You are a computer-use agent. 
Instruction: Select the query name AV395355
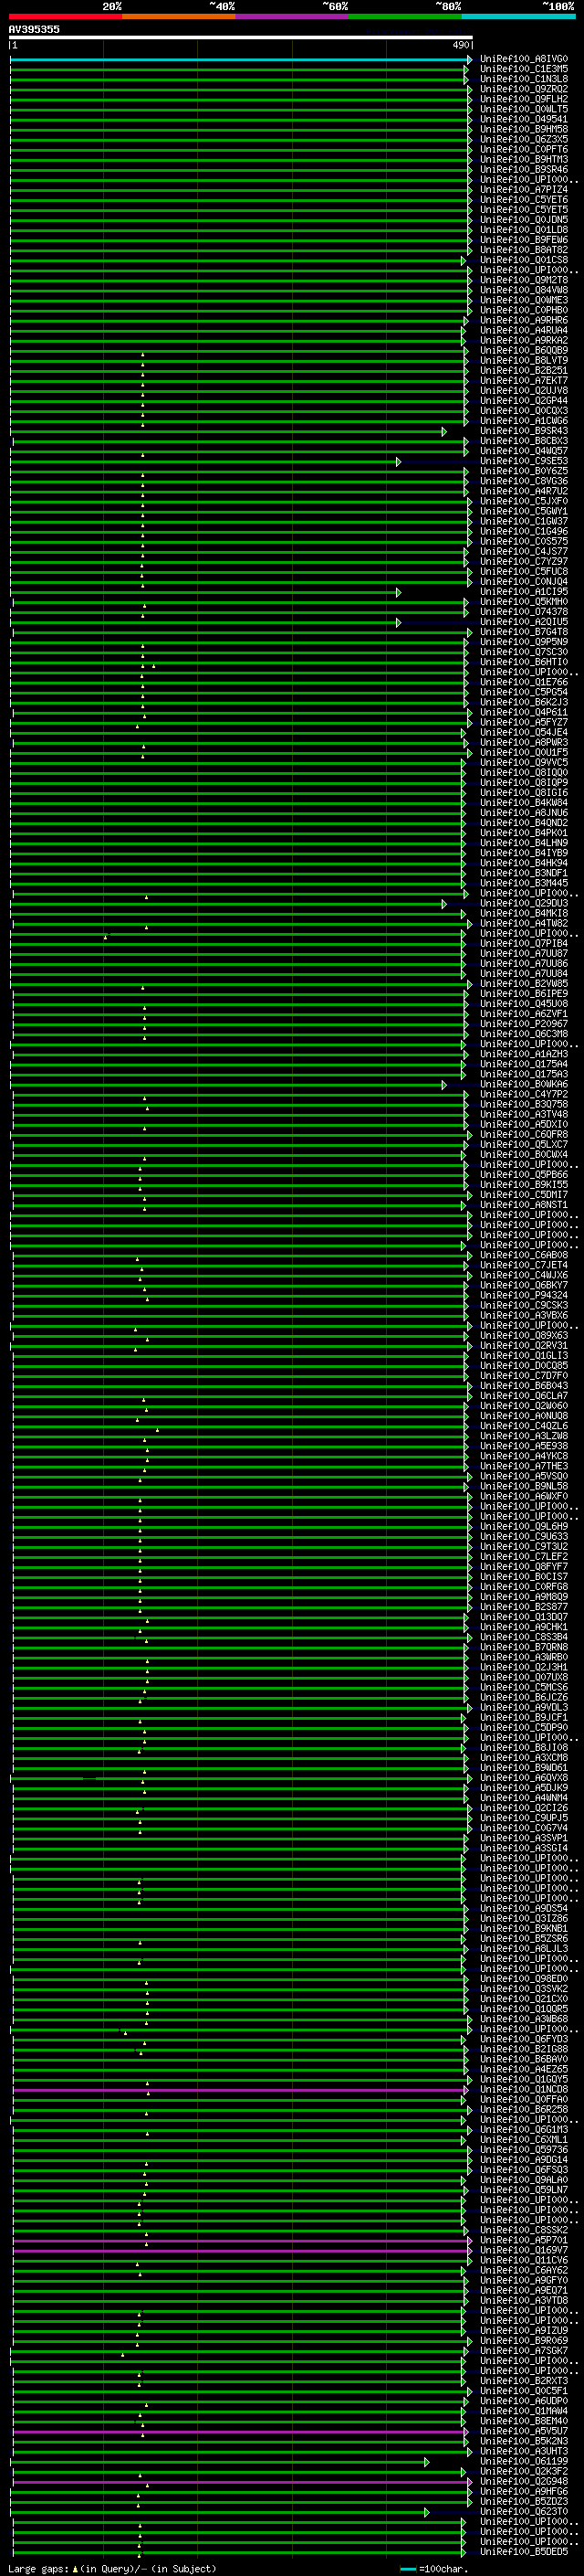34,30
